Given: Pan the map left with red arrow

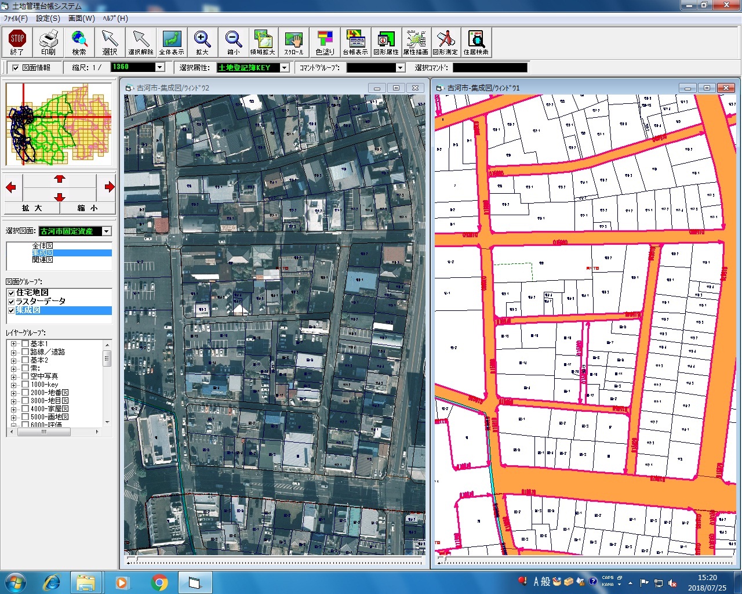Looking at the screenshot, I should point(11,187).
